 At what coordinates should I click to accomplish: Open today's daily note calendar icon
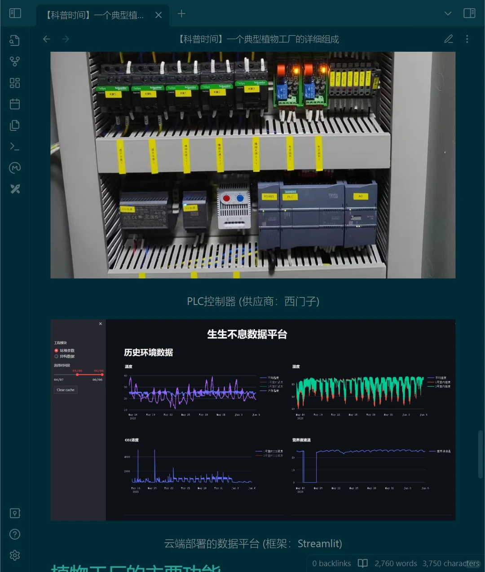[15, 104]
